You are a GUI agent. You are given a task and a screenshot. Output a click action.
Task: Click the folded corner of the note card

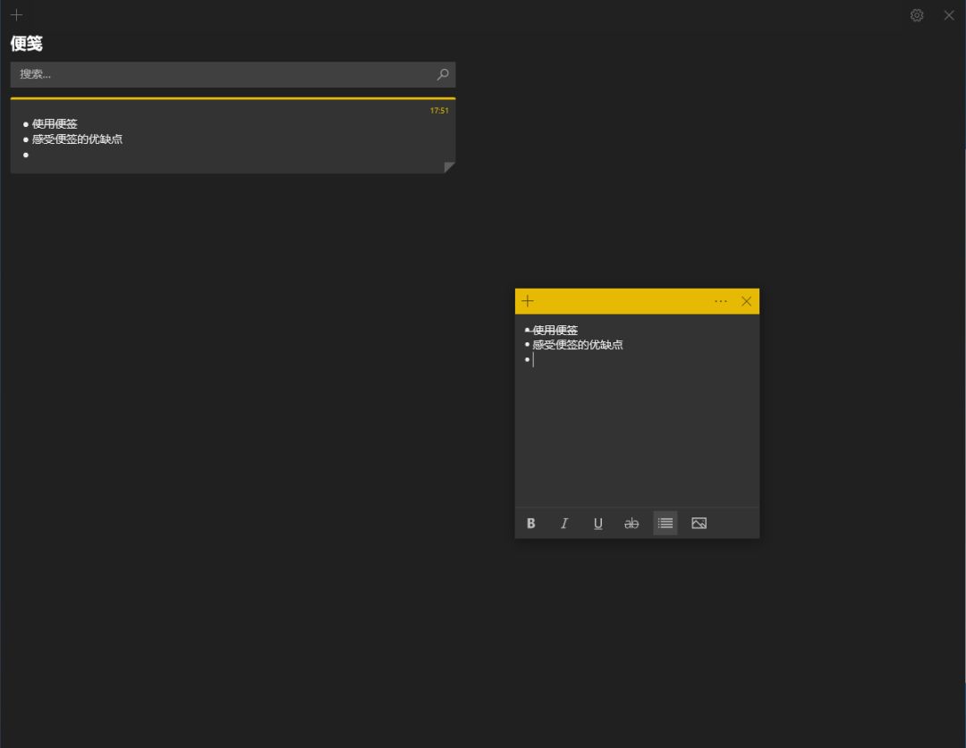(x=449, y=167)
